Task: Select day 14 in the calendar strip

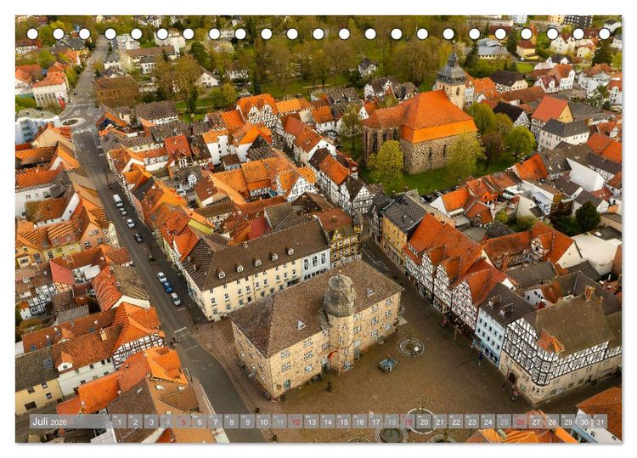Action: point(328,421)
